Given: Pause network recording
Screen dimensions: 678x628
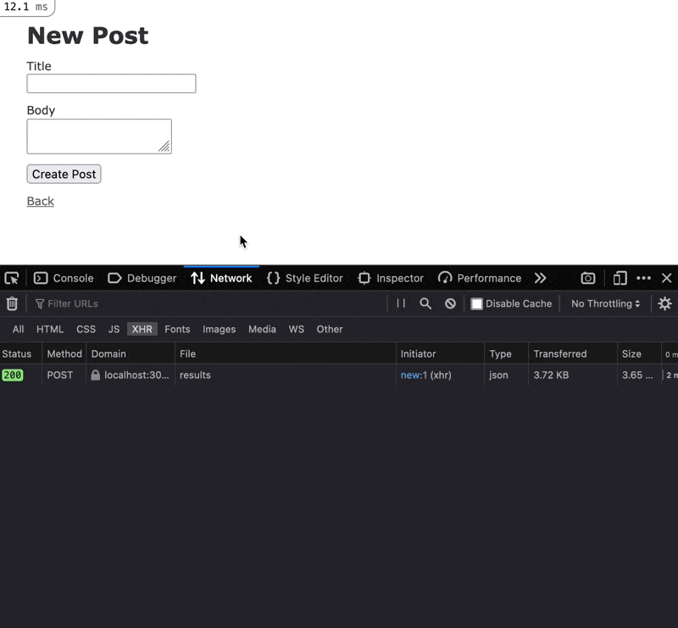Looking at the screenshot, I should [401, 303].
